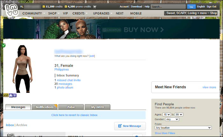Click Sign Out
223x137 pixels.
click(x=211, y=7)
